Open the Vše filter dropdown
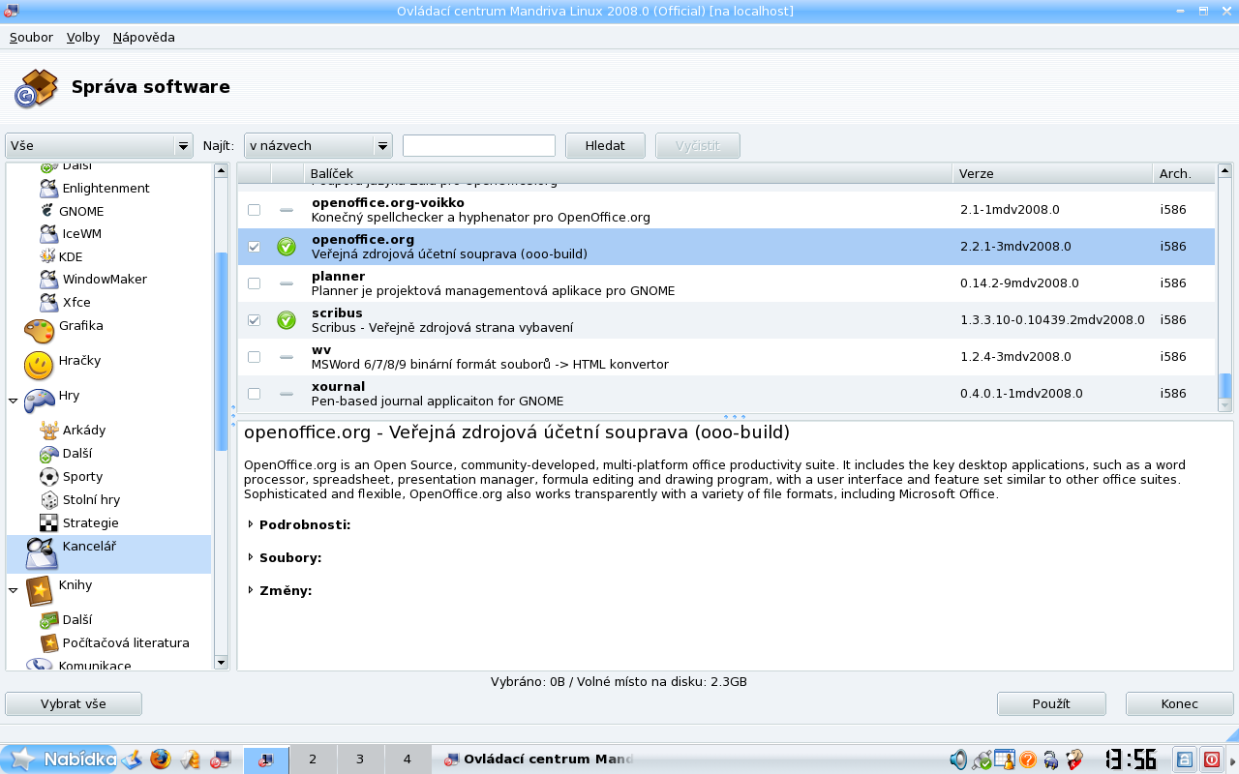This screenshot has width=1239, height=774. pos(99,145)
